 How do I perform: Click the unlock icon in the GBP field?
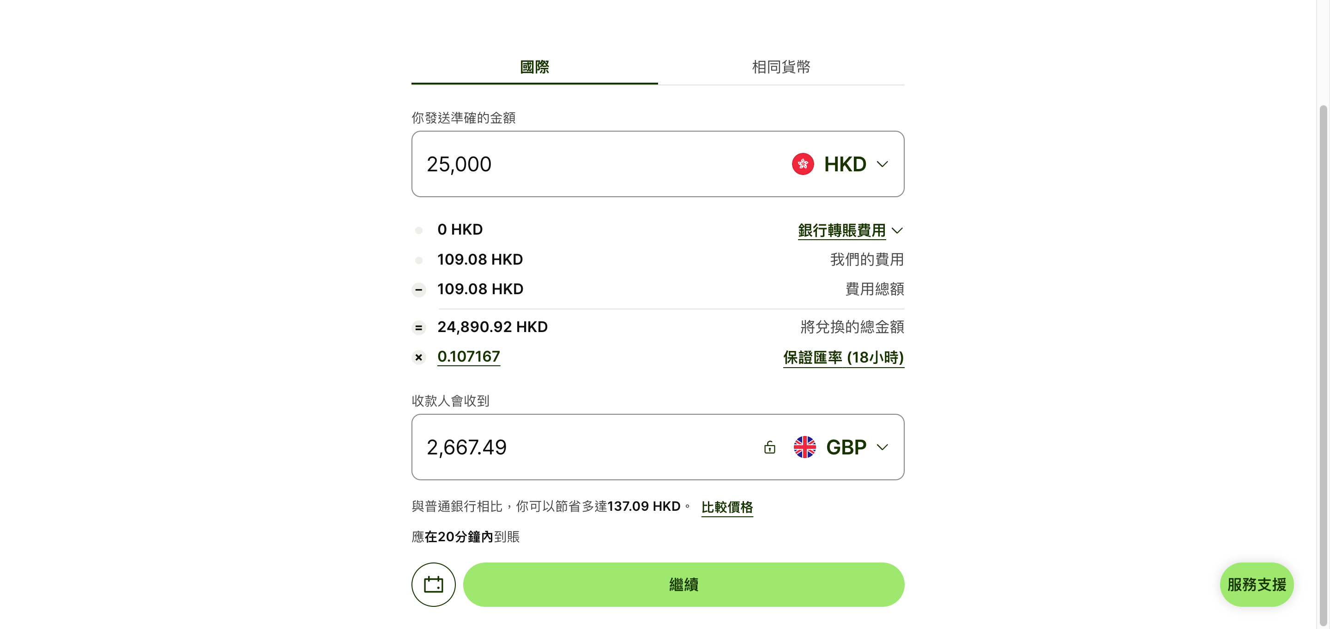click(769, 447)
